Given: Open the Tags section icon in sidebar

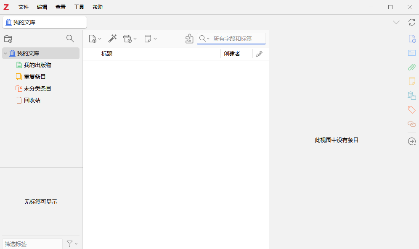Looking at the screenshot, I should coord(412,110).
